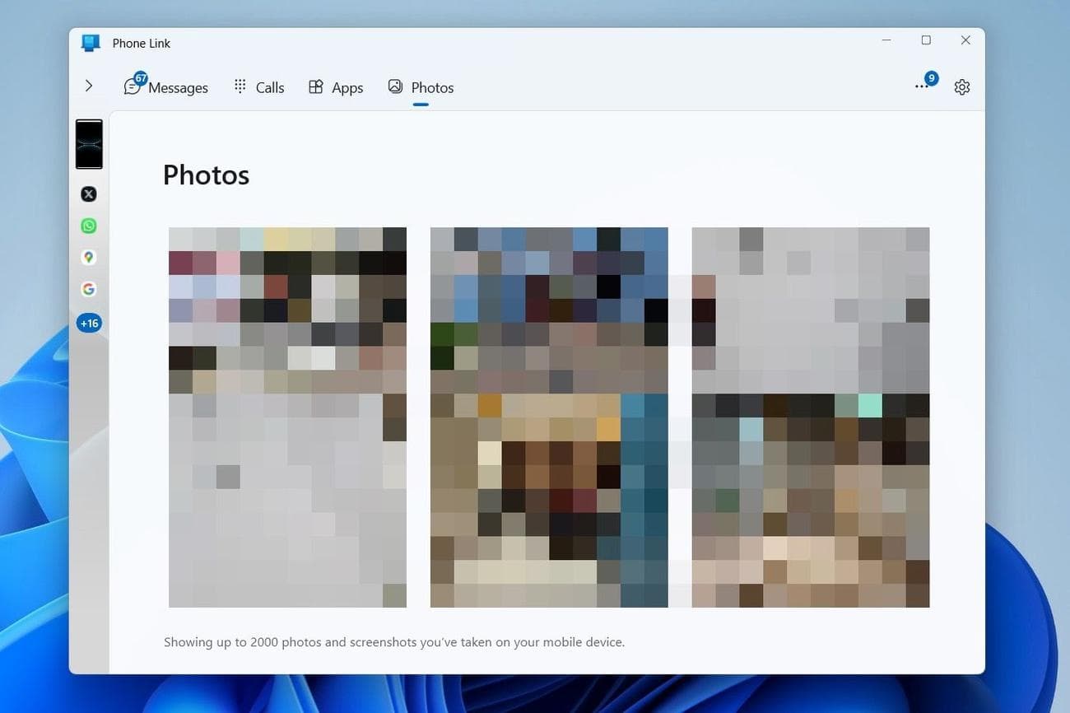
Task: Close the Phone Link window
Action: tap(965, 40)
